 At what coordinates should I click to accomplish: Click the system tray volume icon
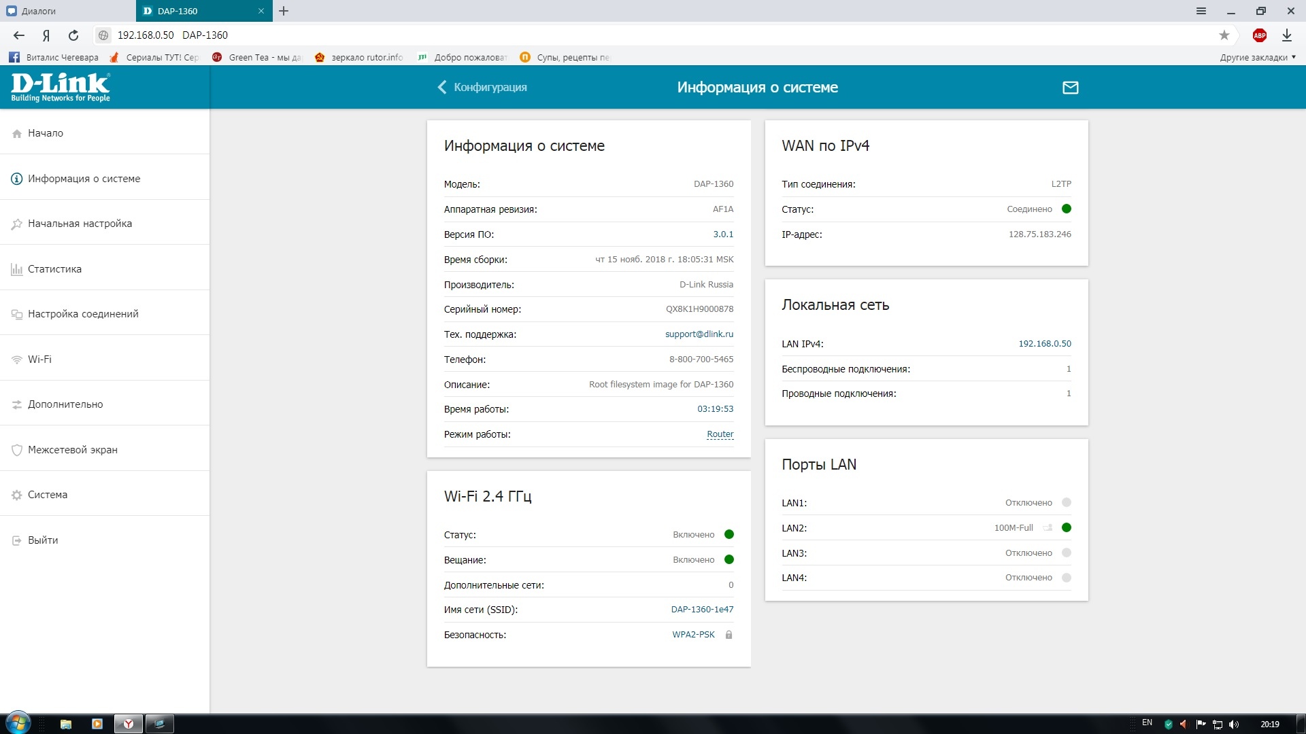click(1234, 724)
